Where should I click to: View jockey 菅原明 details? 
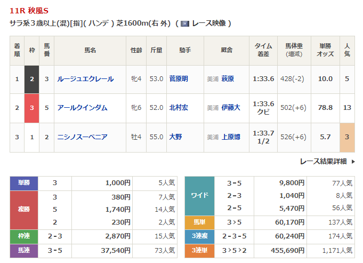point(178,79)
